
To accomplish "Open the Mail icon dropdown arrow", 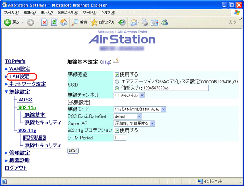I will [138, 22].
